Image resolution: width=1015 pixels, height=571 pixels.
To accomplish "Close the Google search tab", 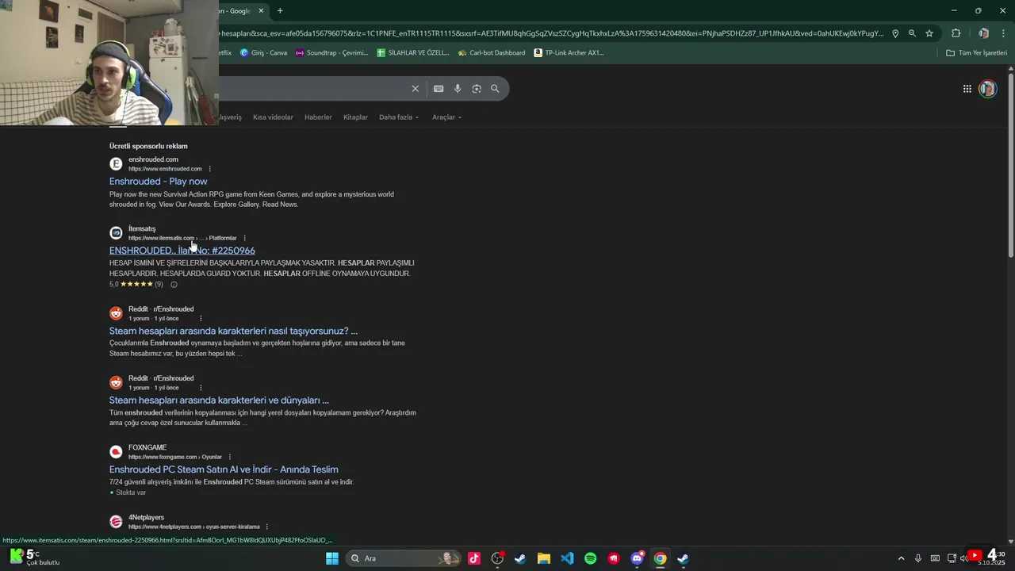I will click(261, 11).
